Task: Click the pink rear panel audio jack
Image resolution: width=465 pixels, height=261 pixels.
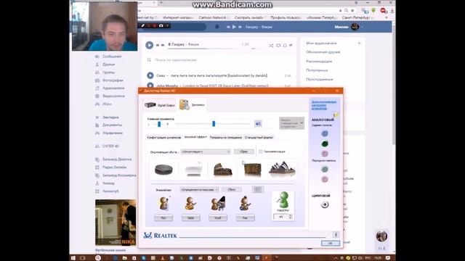Action: point(325,154)
